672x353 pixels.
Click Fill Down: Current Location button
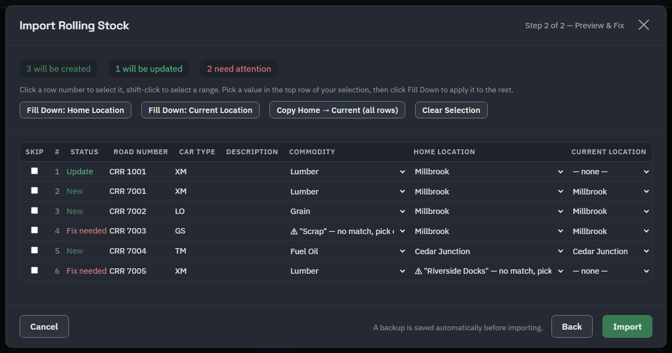point(200,110)
